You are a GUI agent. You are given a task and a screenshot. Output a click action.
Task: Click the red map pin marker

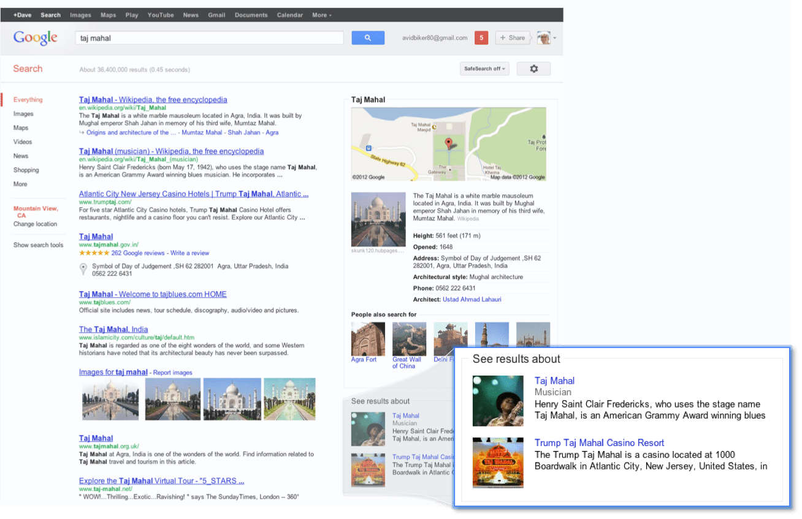448,144
